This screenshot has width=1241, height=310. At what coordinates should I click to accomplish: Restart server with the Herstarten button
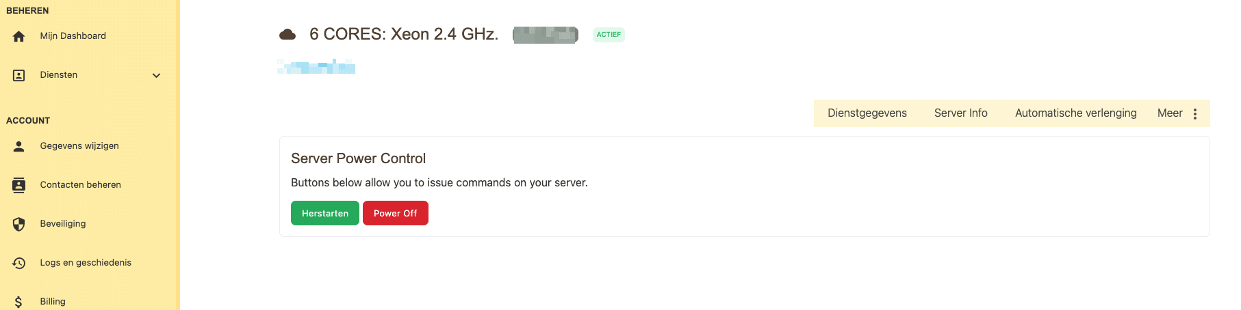click(x=325, y=213)
